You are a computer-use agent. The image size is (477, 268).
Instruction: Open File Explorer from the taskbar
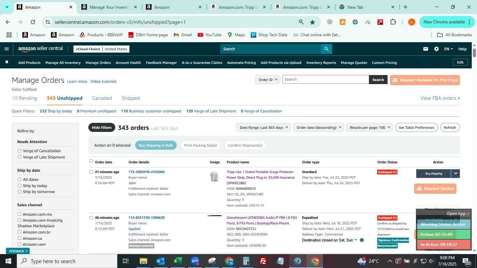point(143,261)
